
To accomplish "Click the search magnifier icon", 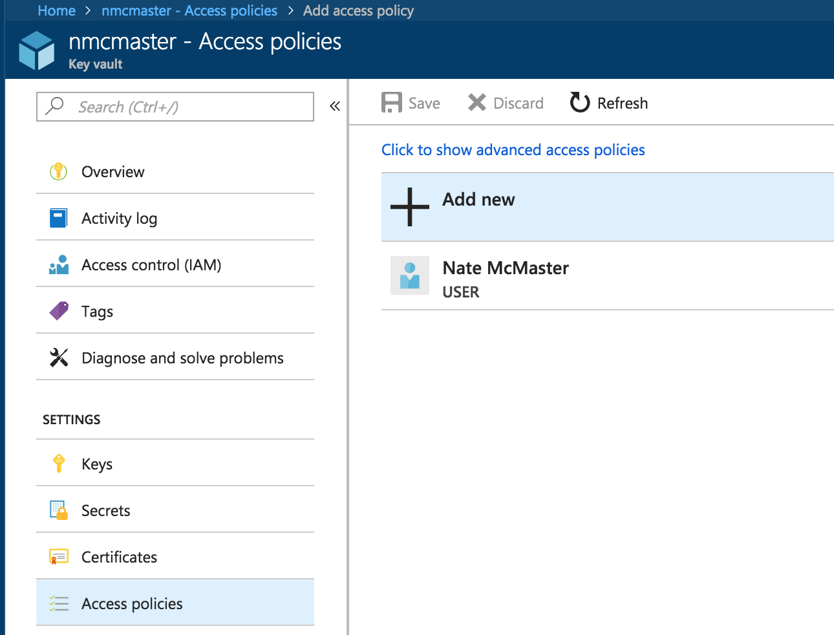I will pos(55,105).
